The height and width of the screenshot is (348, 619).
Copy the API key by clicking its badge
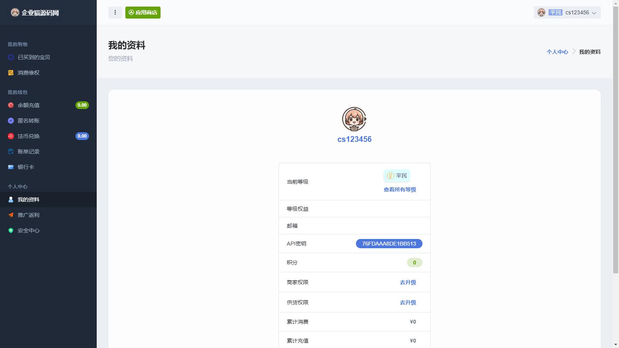[x=389, y=244]
